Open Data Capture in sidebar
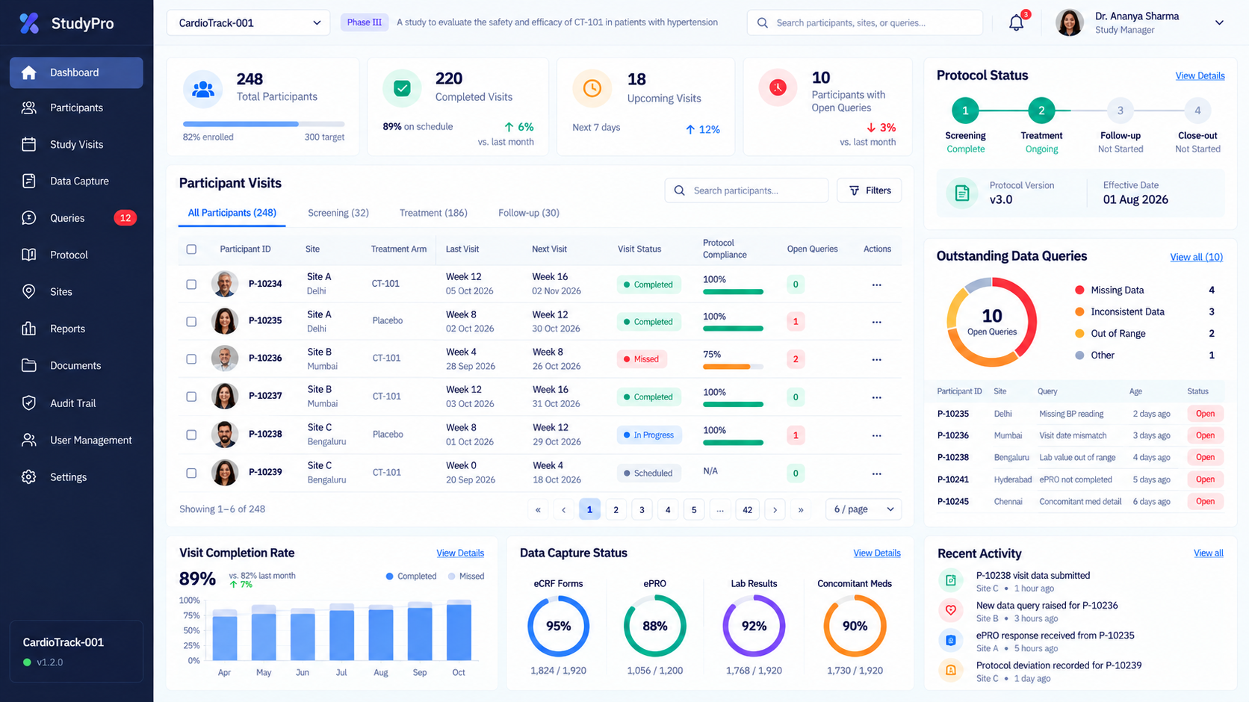Viewport: 1249px width, 702px height. [x=76, y=181]
